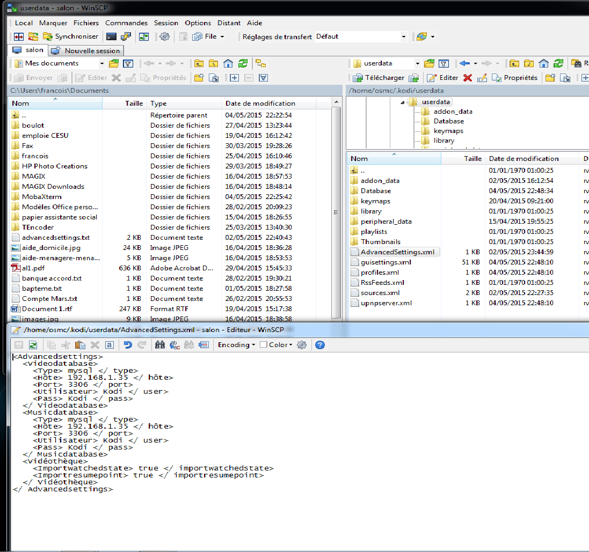This screenshot has width=589, height=552.
Task: Select the boulot folder
Action: pyautogui.click(x=33, y=126)
